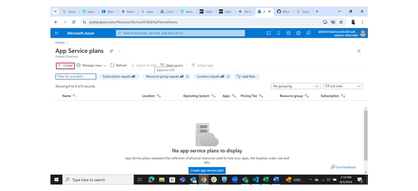Switch to the Editor browser tab
Viewport: 418px width, 191px height.
(x=225, y=11)
